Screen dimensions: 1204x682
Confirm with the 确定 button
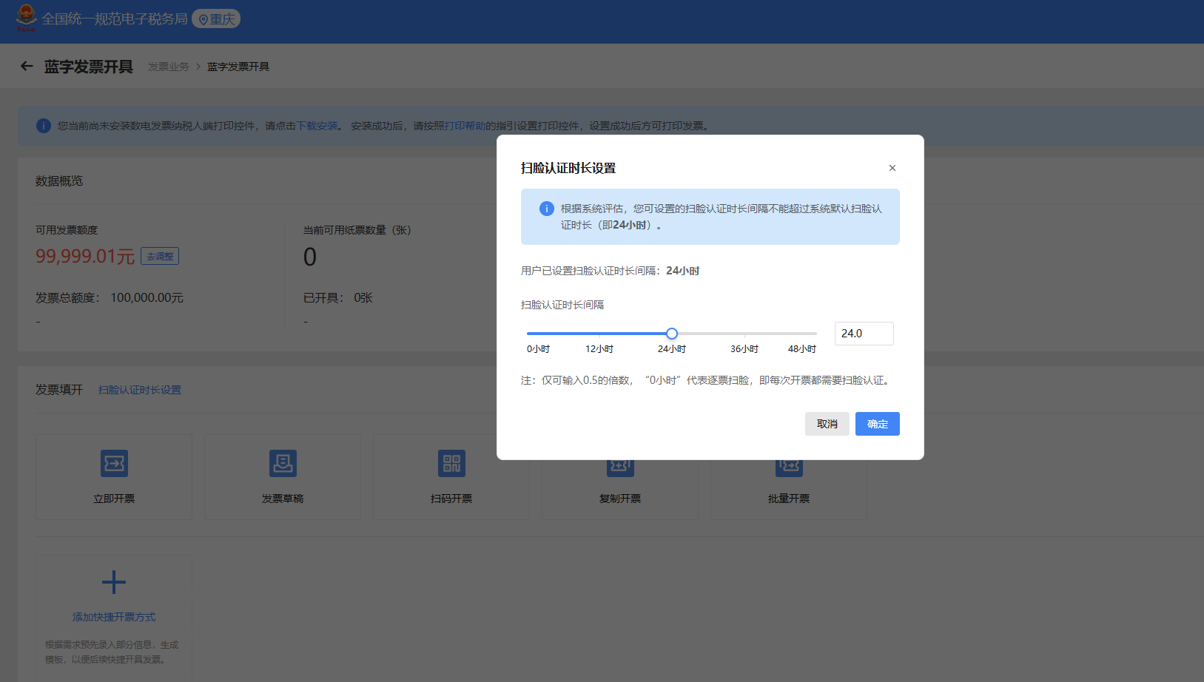(x=878, y=424)
